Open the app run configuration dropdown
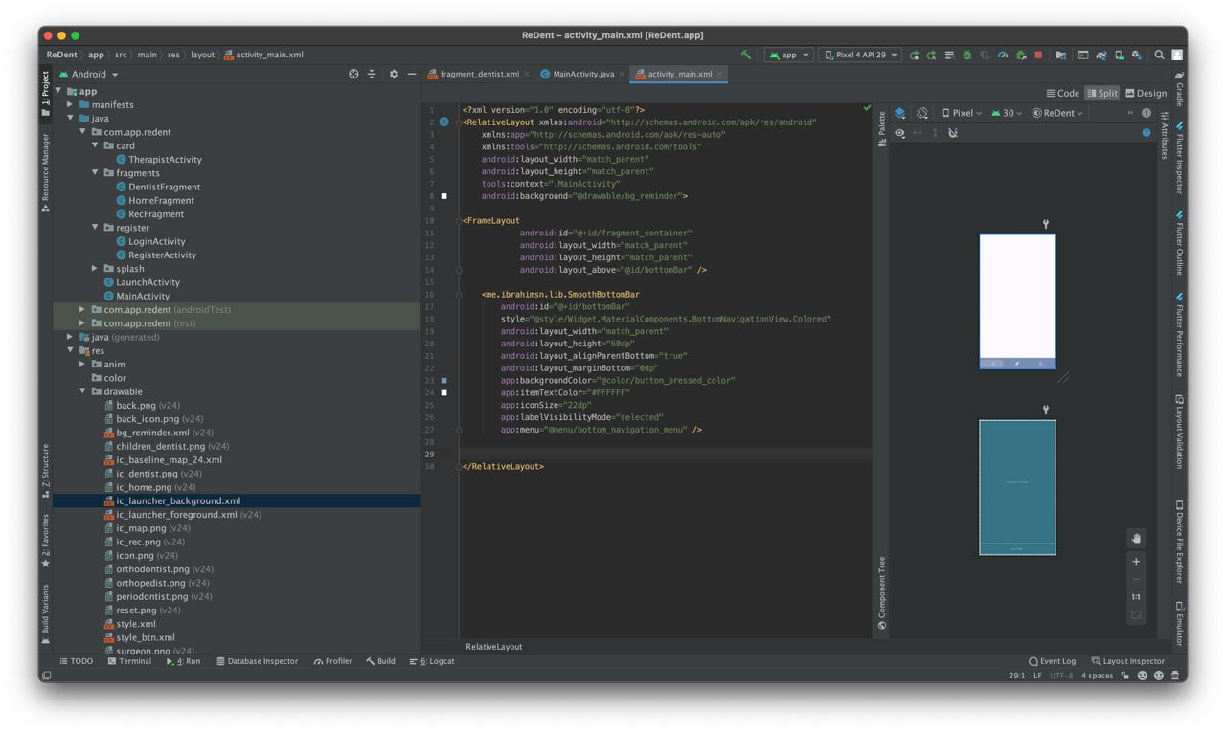The width and height of the screenshot is (1226, 733). [x=789, y=56]
